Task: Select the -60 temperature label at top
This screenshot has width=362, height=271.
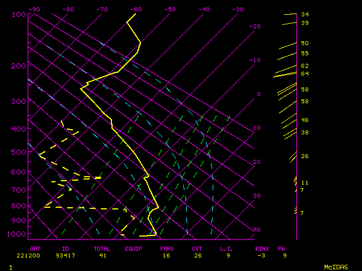Action: [x=136, y=10]
